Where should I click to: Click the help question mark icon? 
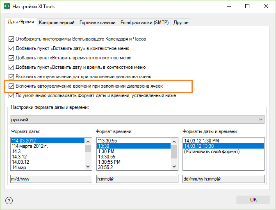(9, 200)
